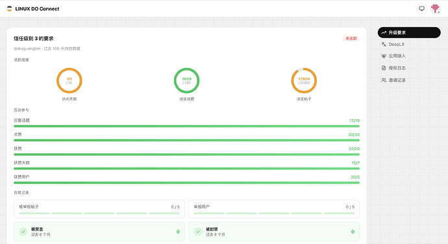Click the translate icon beside DeepLX
Viewport: 448px width, 244px height.
click(384, 45)
